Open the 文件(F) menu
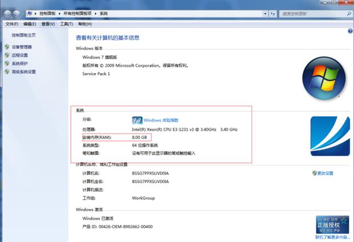The width and height of the screenshot is (354, 242). click(x=11, y=24)
